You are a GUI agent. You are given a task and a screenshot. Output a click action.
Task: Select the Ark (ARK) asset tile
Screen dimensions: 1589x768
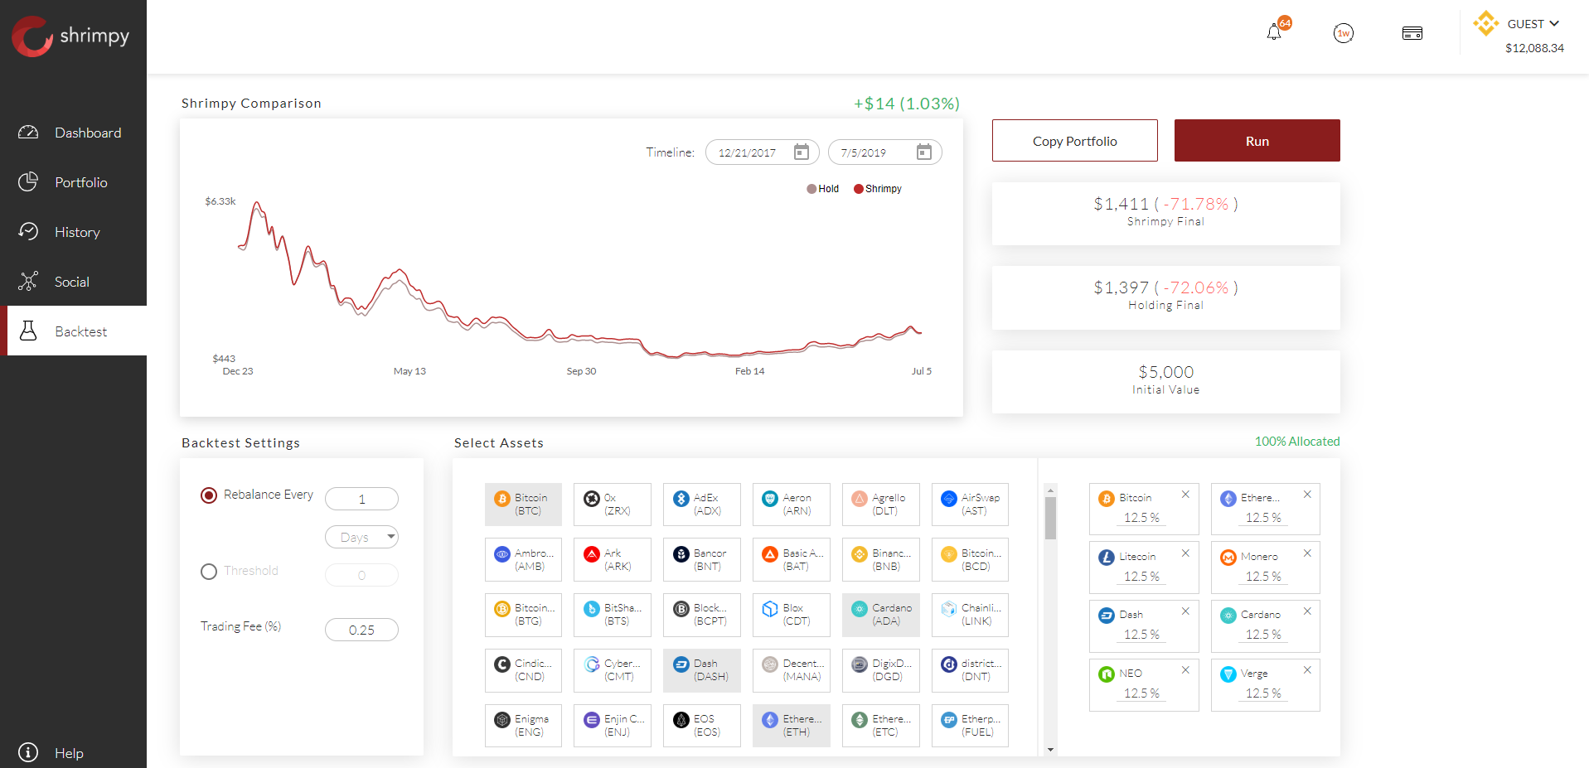point(613,560)
